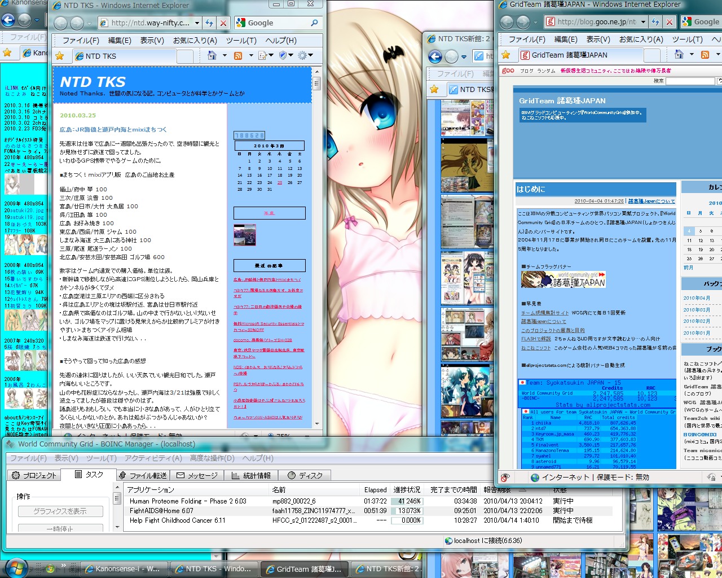Open Home button dropdown arrow in NTD TKS
722x578 pixels.
point(224,55)
